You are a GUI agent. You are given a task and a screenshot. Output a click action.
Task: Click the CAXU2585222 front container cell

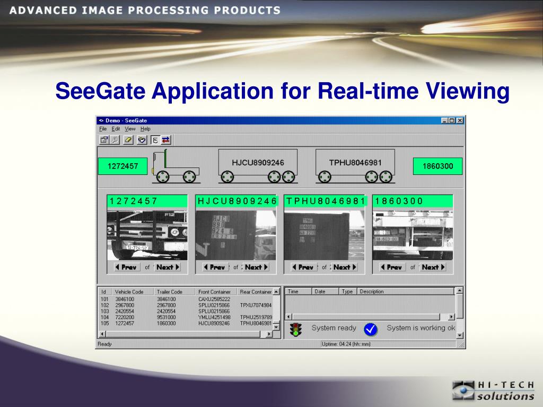[x=214, y=299]
